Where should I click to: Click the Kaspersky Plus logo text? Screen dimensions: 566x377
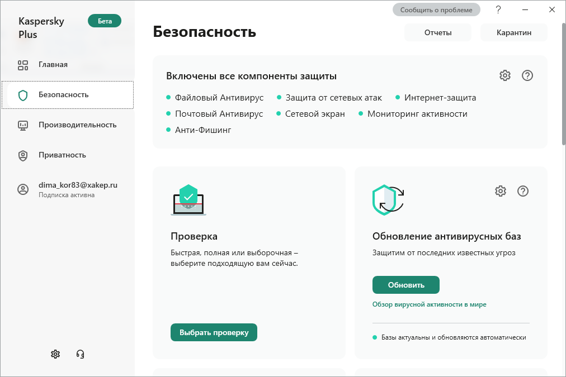(x=41, y=28)
